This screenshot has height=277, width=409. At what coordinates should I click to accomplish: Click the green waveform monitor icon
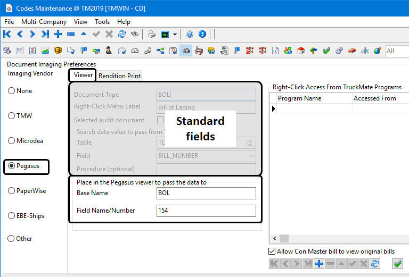[165, 35]
